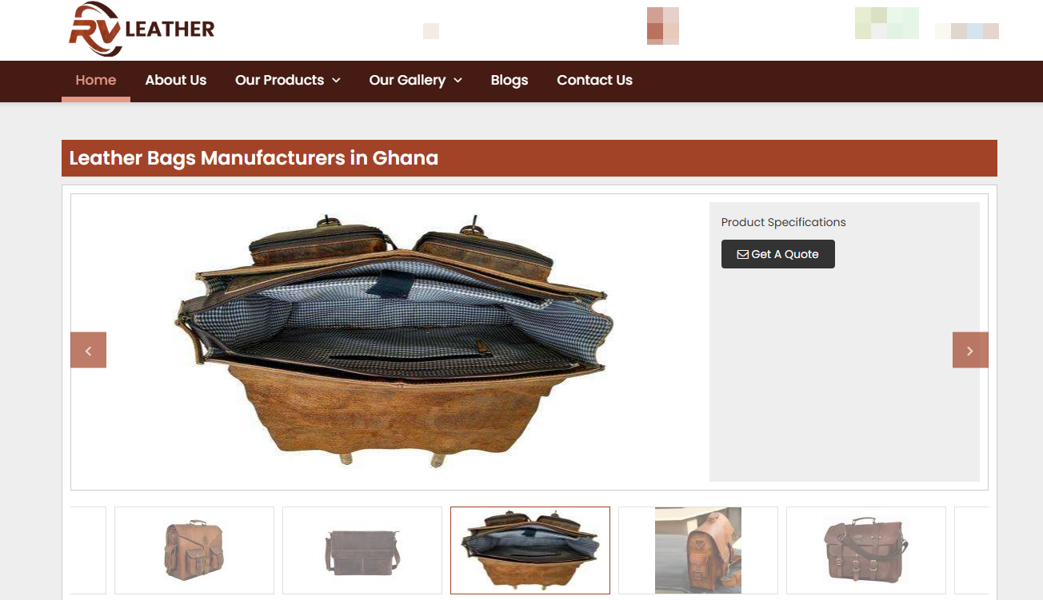
Task: Select the buckled briefcase thumbnail
Action: (866, 550)
